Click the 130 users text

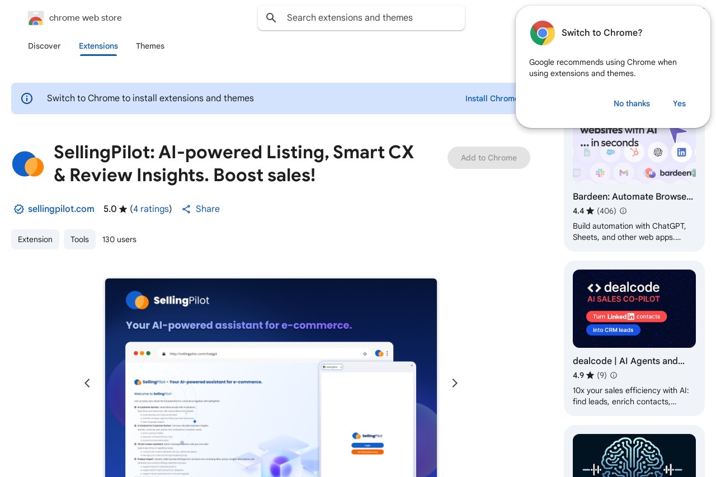119,239
